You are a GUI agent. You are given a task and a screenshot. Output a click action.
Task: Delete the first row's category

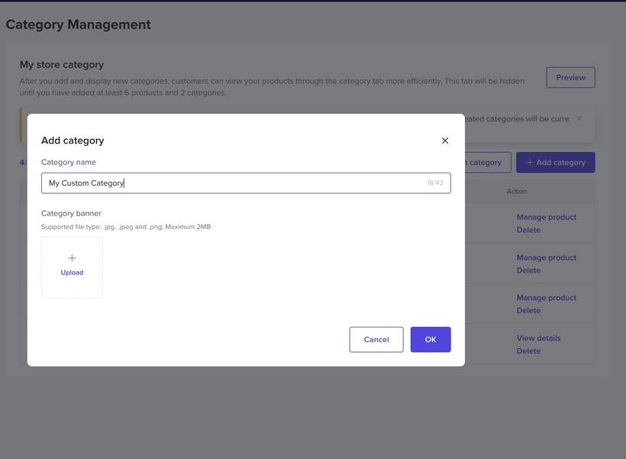[528, 230]
